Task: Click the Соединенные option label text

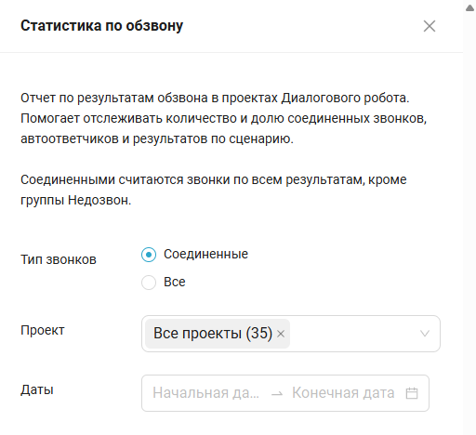Action: (x=205, y=254)
